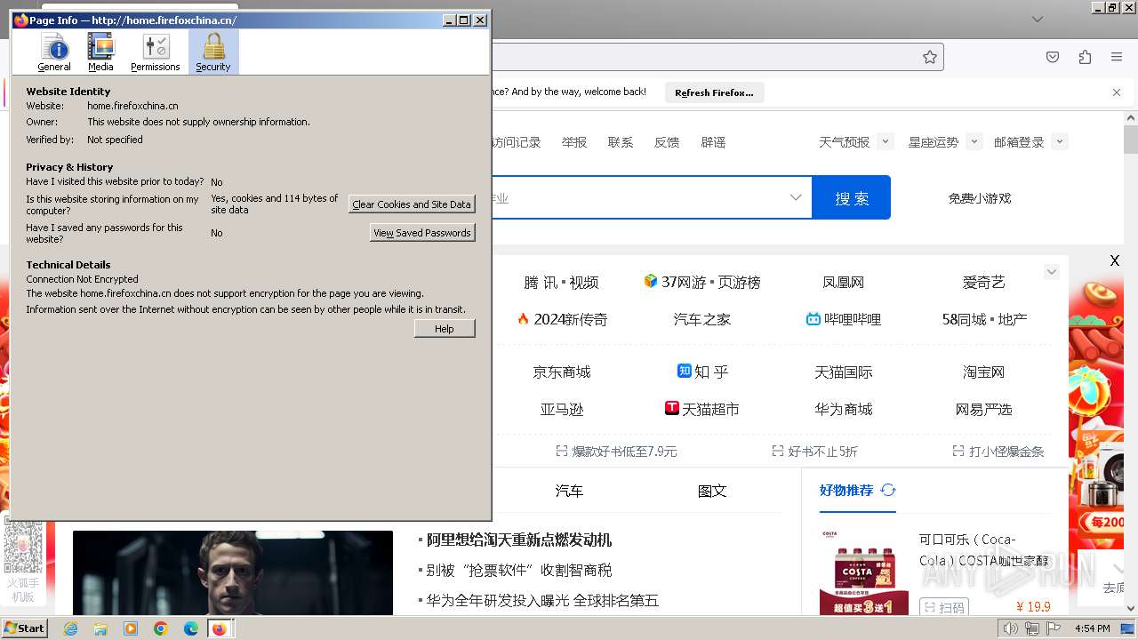Dismiss the notification bar

(x=1117, y=92)
